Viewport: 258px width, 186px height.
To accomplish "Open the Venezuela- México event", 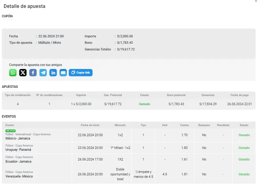I will point(20,176).
